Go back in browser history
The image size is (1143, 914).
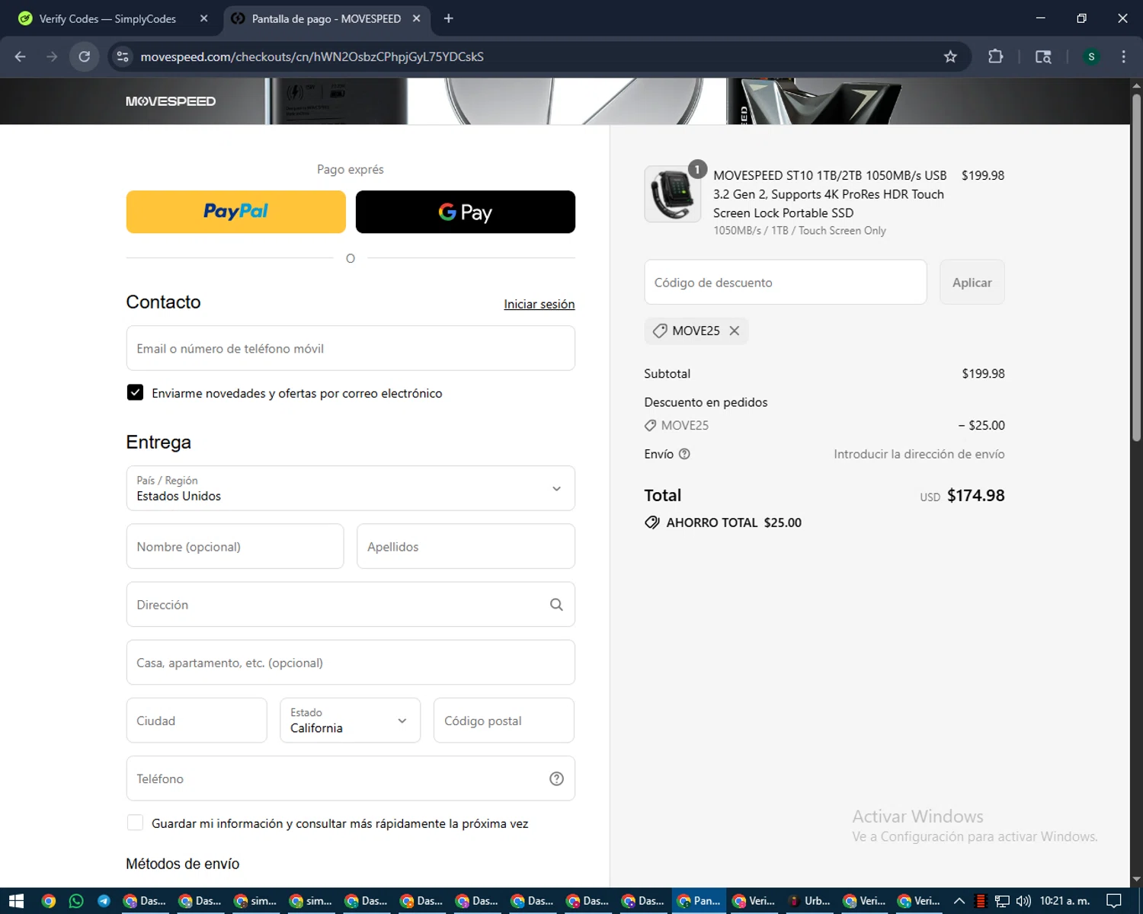point(21,56)
